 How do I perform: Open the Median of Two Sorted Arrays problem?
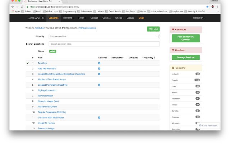coord(52,79)
